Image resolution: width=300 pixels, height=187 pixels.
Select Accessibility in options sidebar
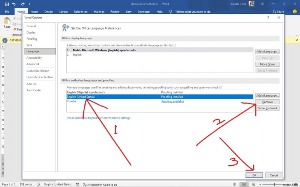point(40,58)
